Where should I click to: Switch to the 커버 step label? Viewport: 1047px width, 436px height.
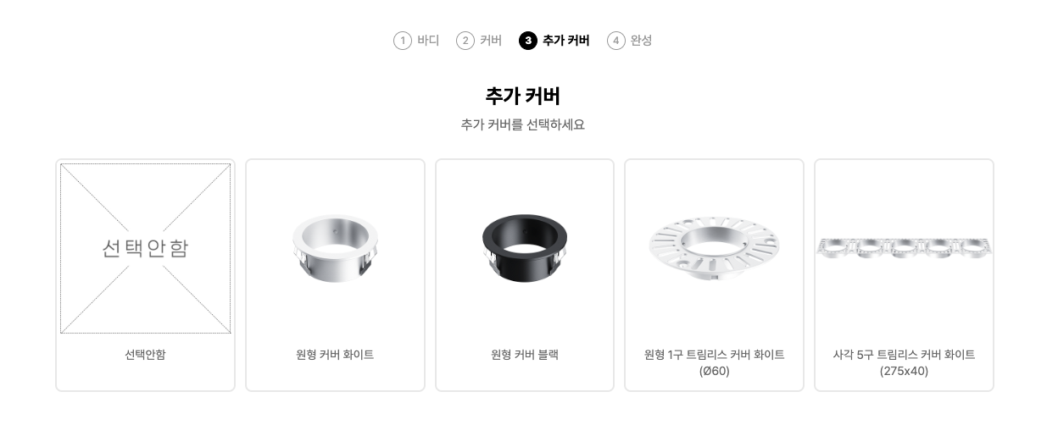click(x=491, y=41)
